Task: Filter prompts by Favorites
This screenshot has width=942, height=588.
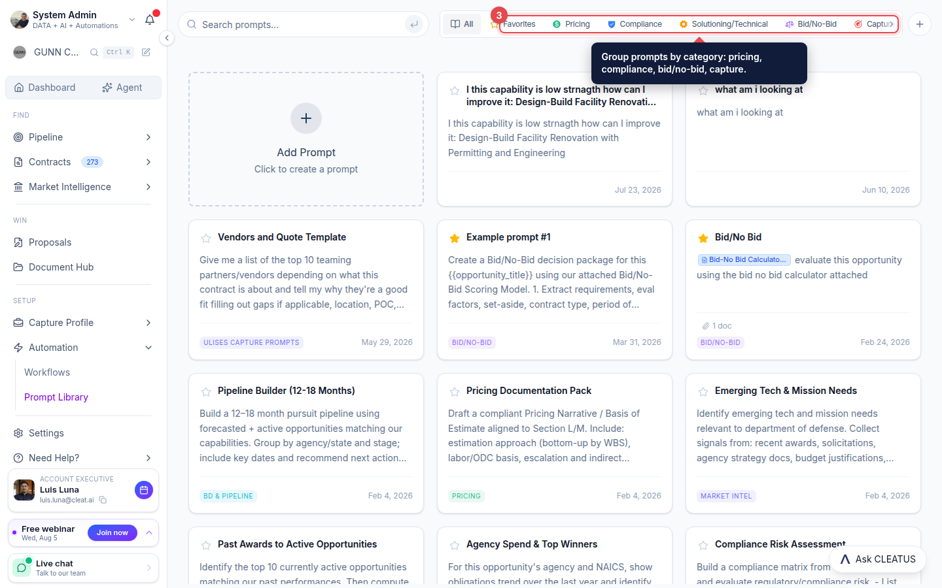Action: point(514,24)
